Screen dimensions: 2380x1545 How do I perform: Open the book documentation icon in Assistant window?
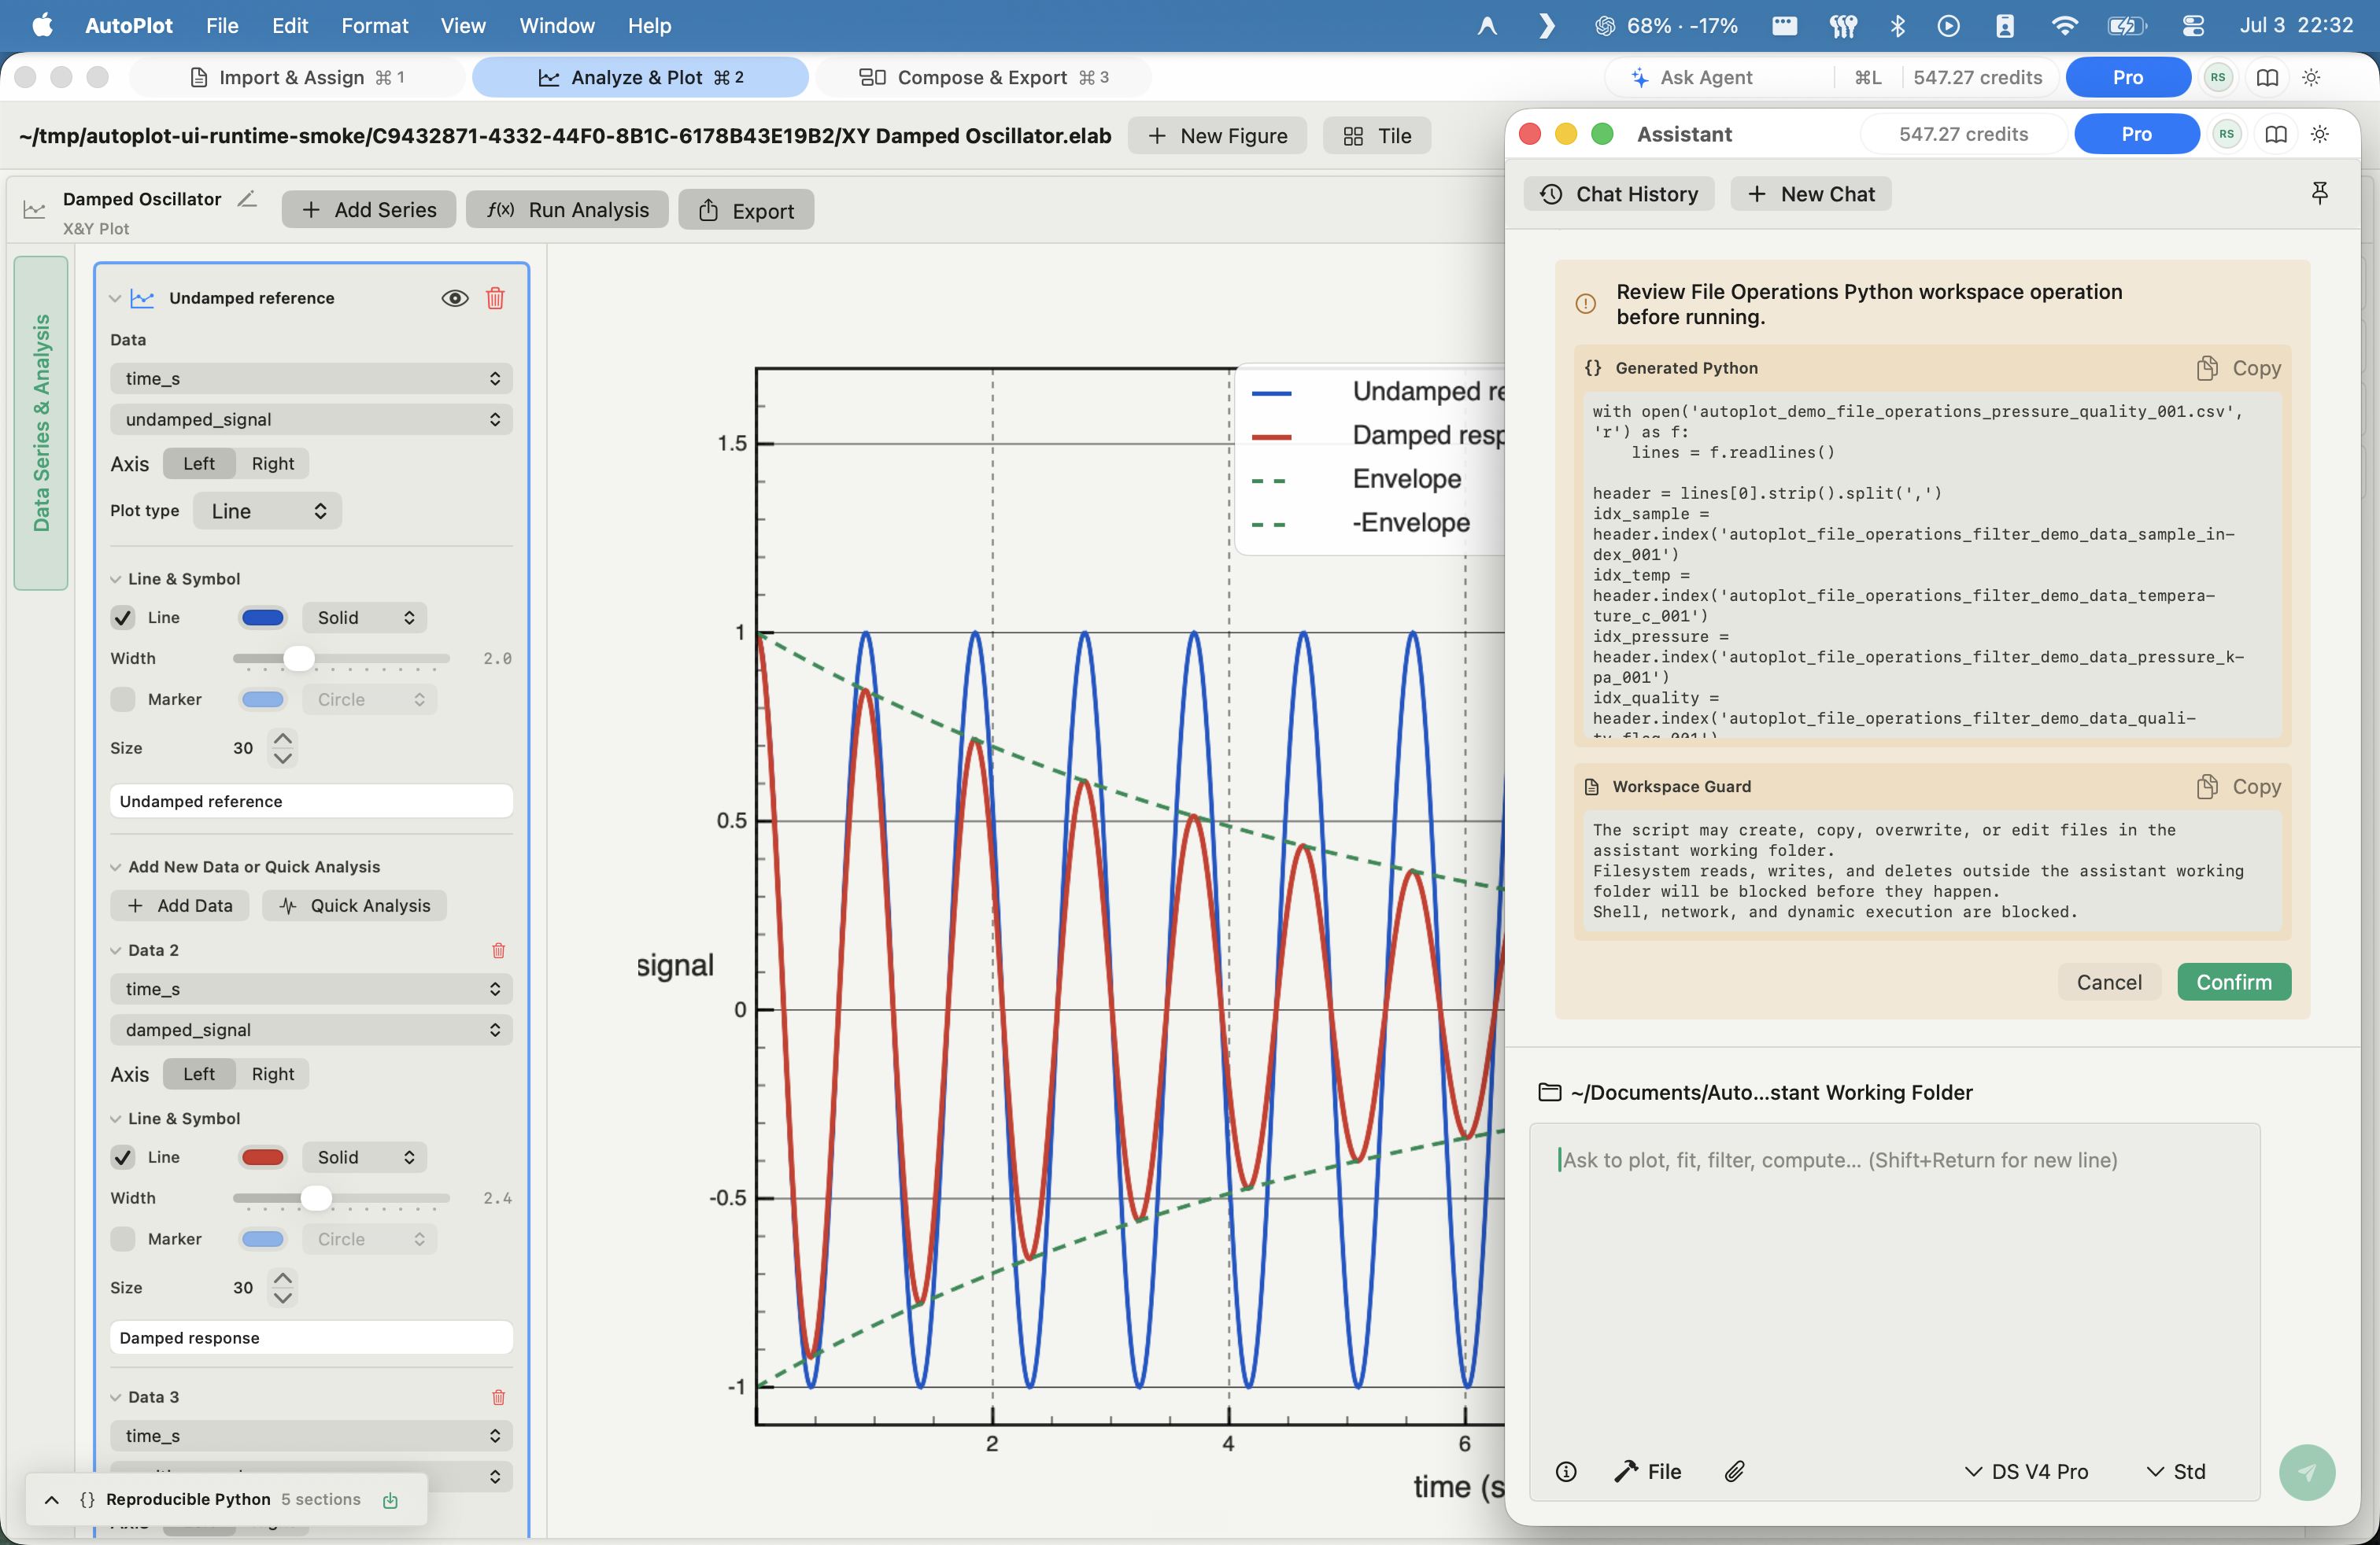tap(2276, 134)
